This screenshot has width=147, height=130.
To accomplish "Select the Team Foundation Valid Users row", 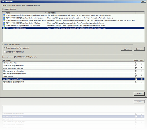I will [x=73, y=23].
